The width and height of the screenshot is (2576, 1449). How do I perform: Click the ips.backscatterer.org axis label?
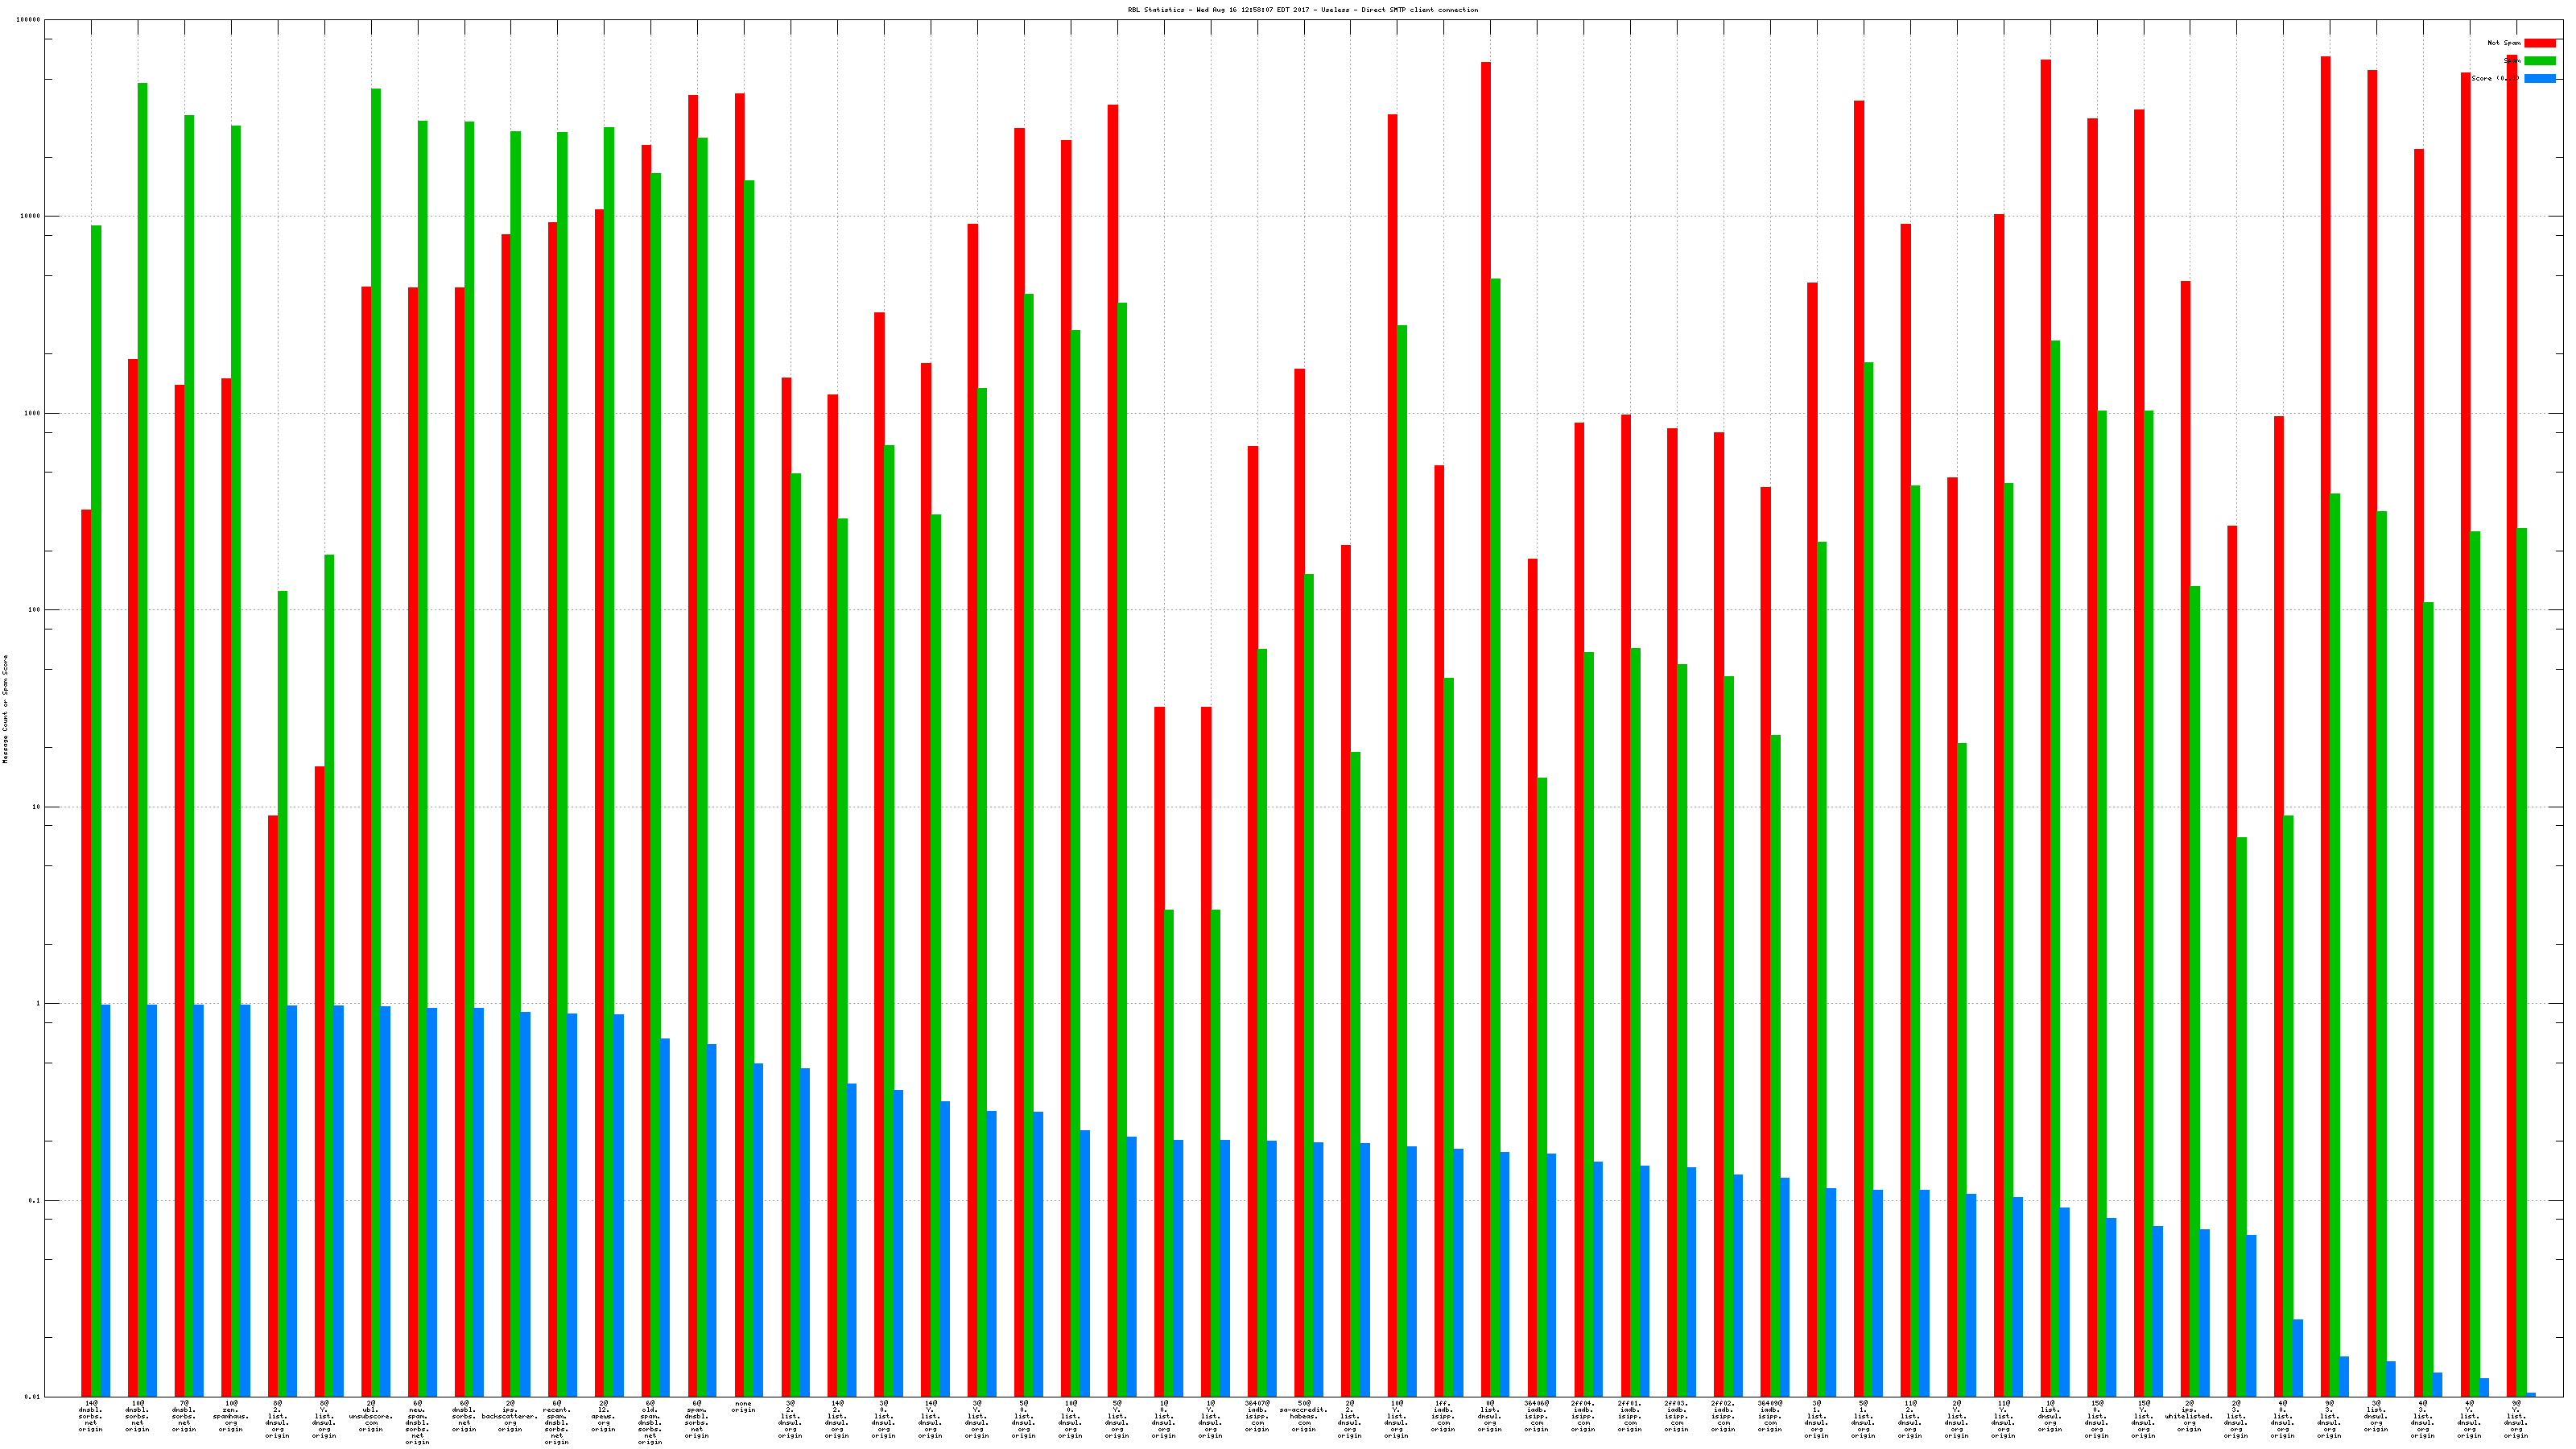click(510, 1416)
